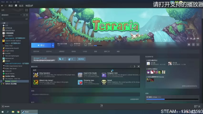Select Heavenstrike Rivals in library list

click(x=12, y=48)
